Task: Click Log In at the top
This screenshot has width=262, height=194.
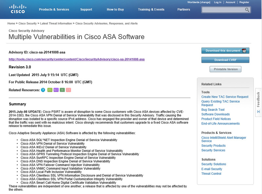Action: pyautogui.click(x=218, y=2)
